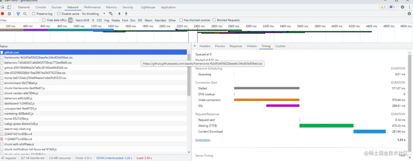Screen dimensions: 413x161
Task: Close the request details pane
Action: point(194,46)
